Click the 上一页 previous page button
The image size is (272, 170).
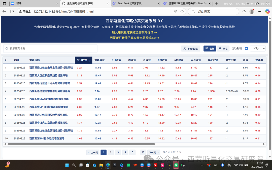click(93, 152)
